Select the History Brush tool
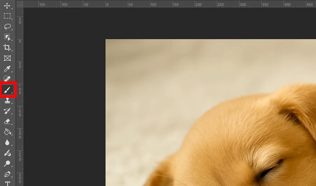The image size is (316, 186). [x=7, y=111]
